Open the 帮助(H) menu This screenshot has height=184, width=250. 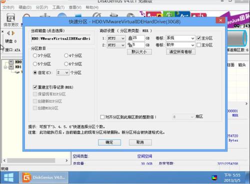(92, 7)
